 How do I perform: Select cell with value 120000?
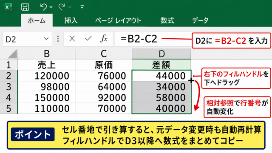[46, 76]
